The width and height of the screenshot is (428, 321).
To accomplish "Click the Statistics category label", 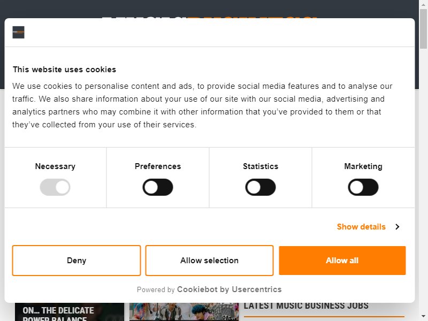I will [261, 166].
